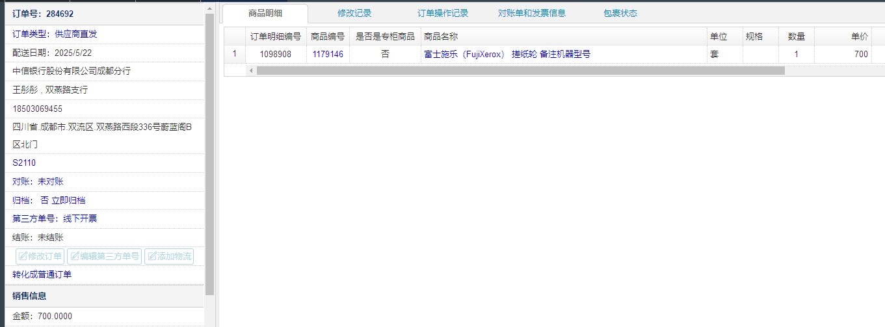
Task: Click the 销售信息 section header
Action: tap(105, 296)
